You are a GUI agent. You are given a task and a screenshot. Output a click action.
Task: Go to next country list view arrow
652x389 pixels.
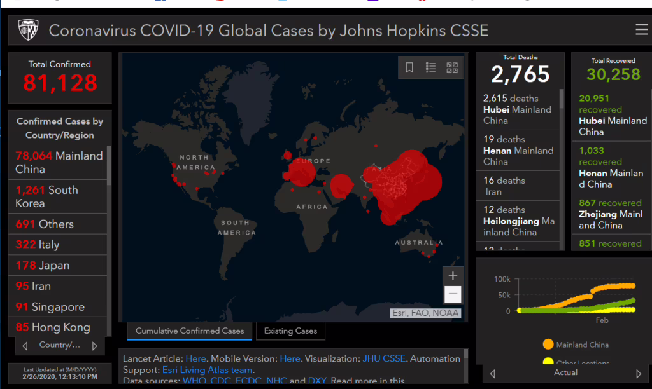click(x=94, y=345)
